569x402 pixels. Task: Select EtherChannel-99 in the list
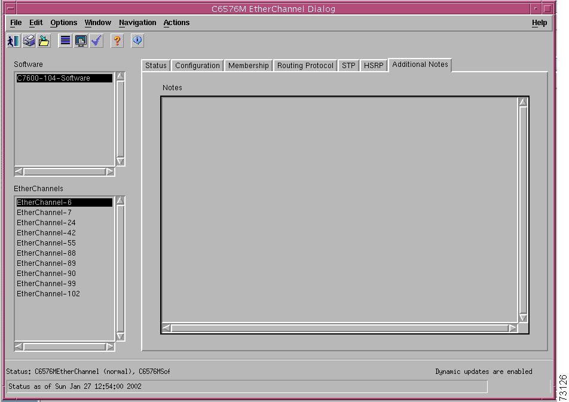(64, 284)
